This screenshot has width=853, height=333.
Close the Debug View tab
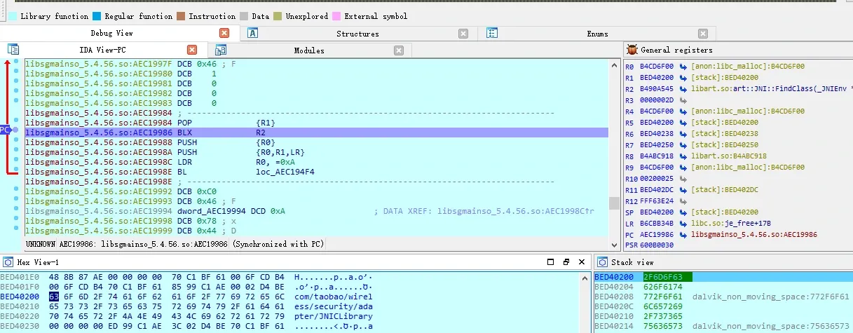point(224,33)
